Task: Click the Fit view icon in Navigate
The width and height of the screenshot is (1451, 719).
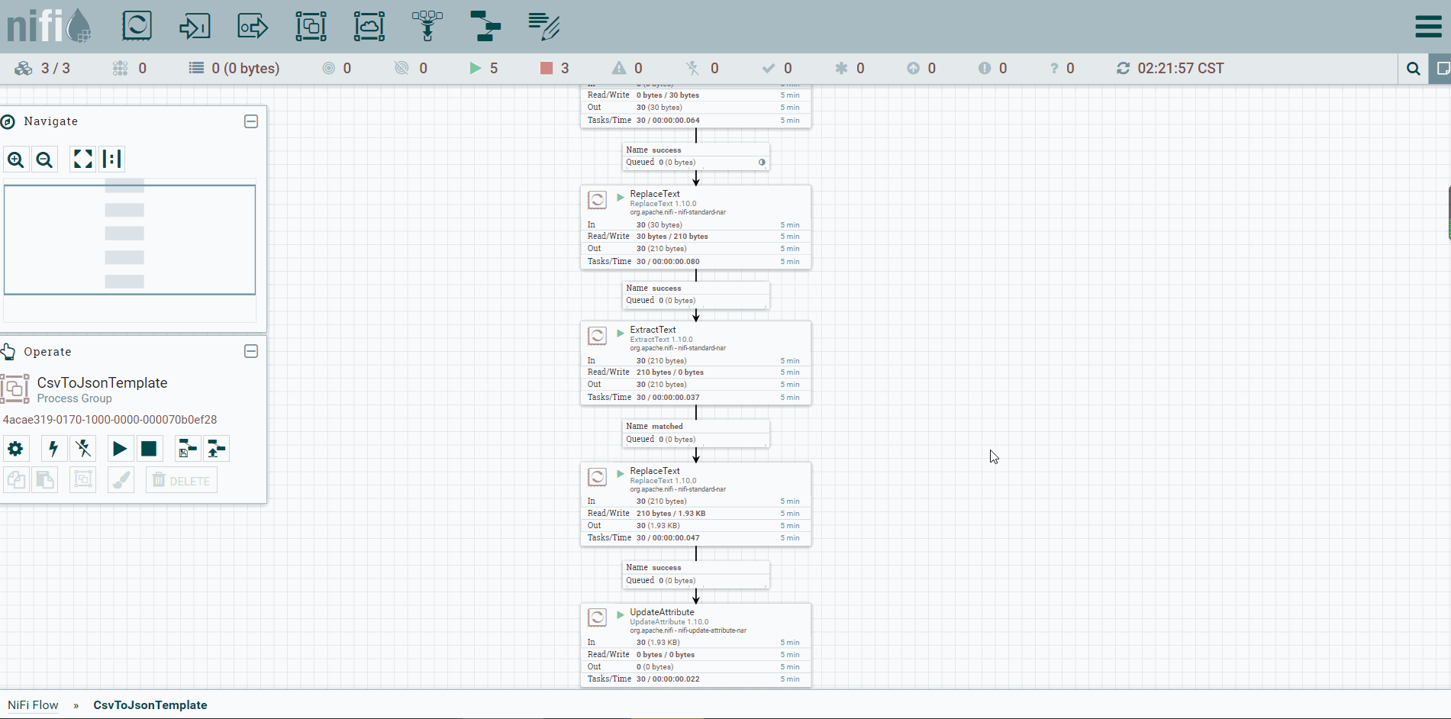Action: pos(82,160)
